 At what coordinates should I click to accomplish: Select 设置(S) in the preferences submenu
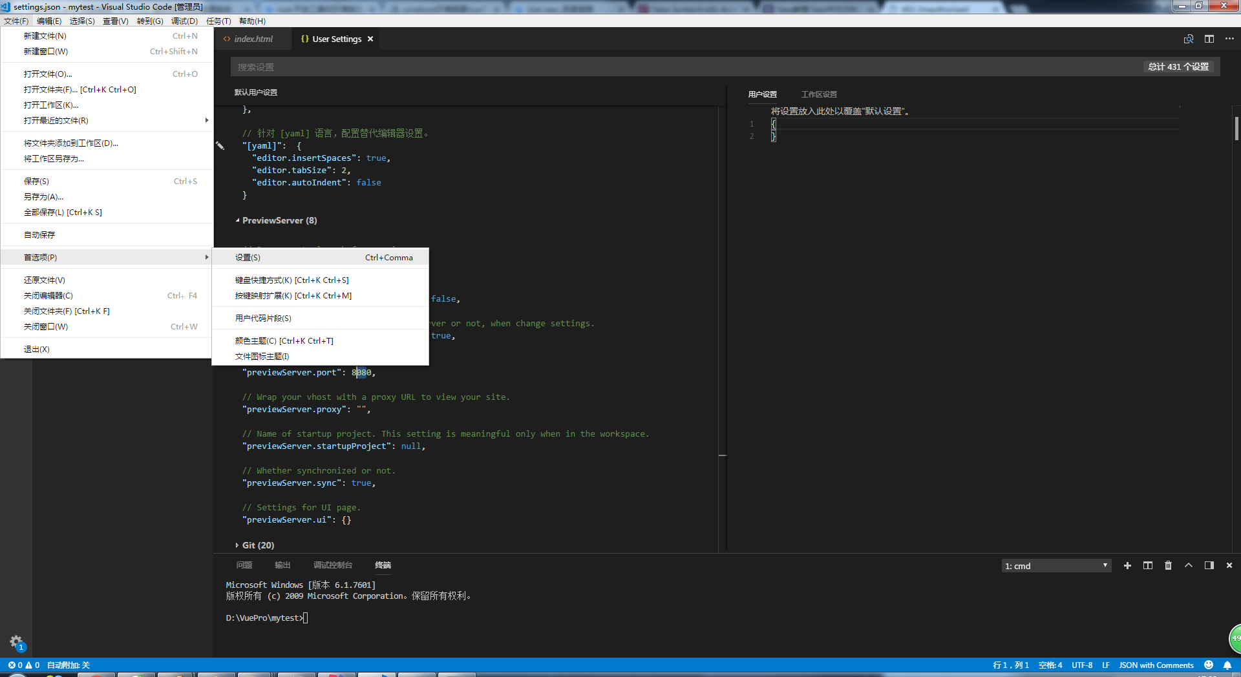tap(248, 258)
